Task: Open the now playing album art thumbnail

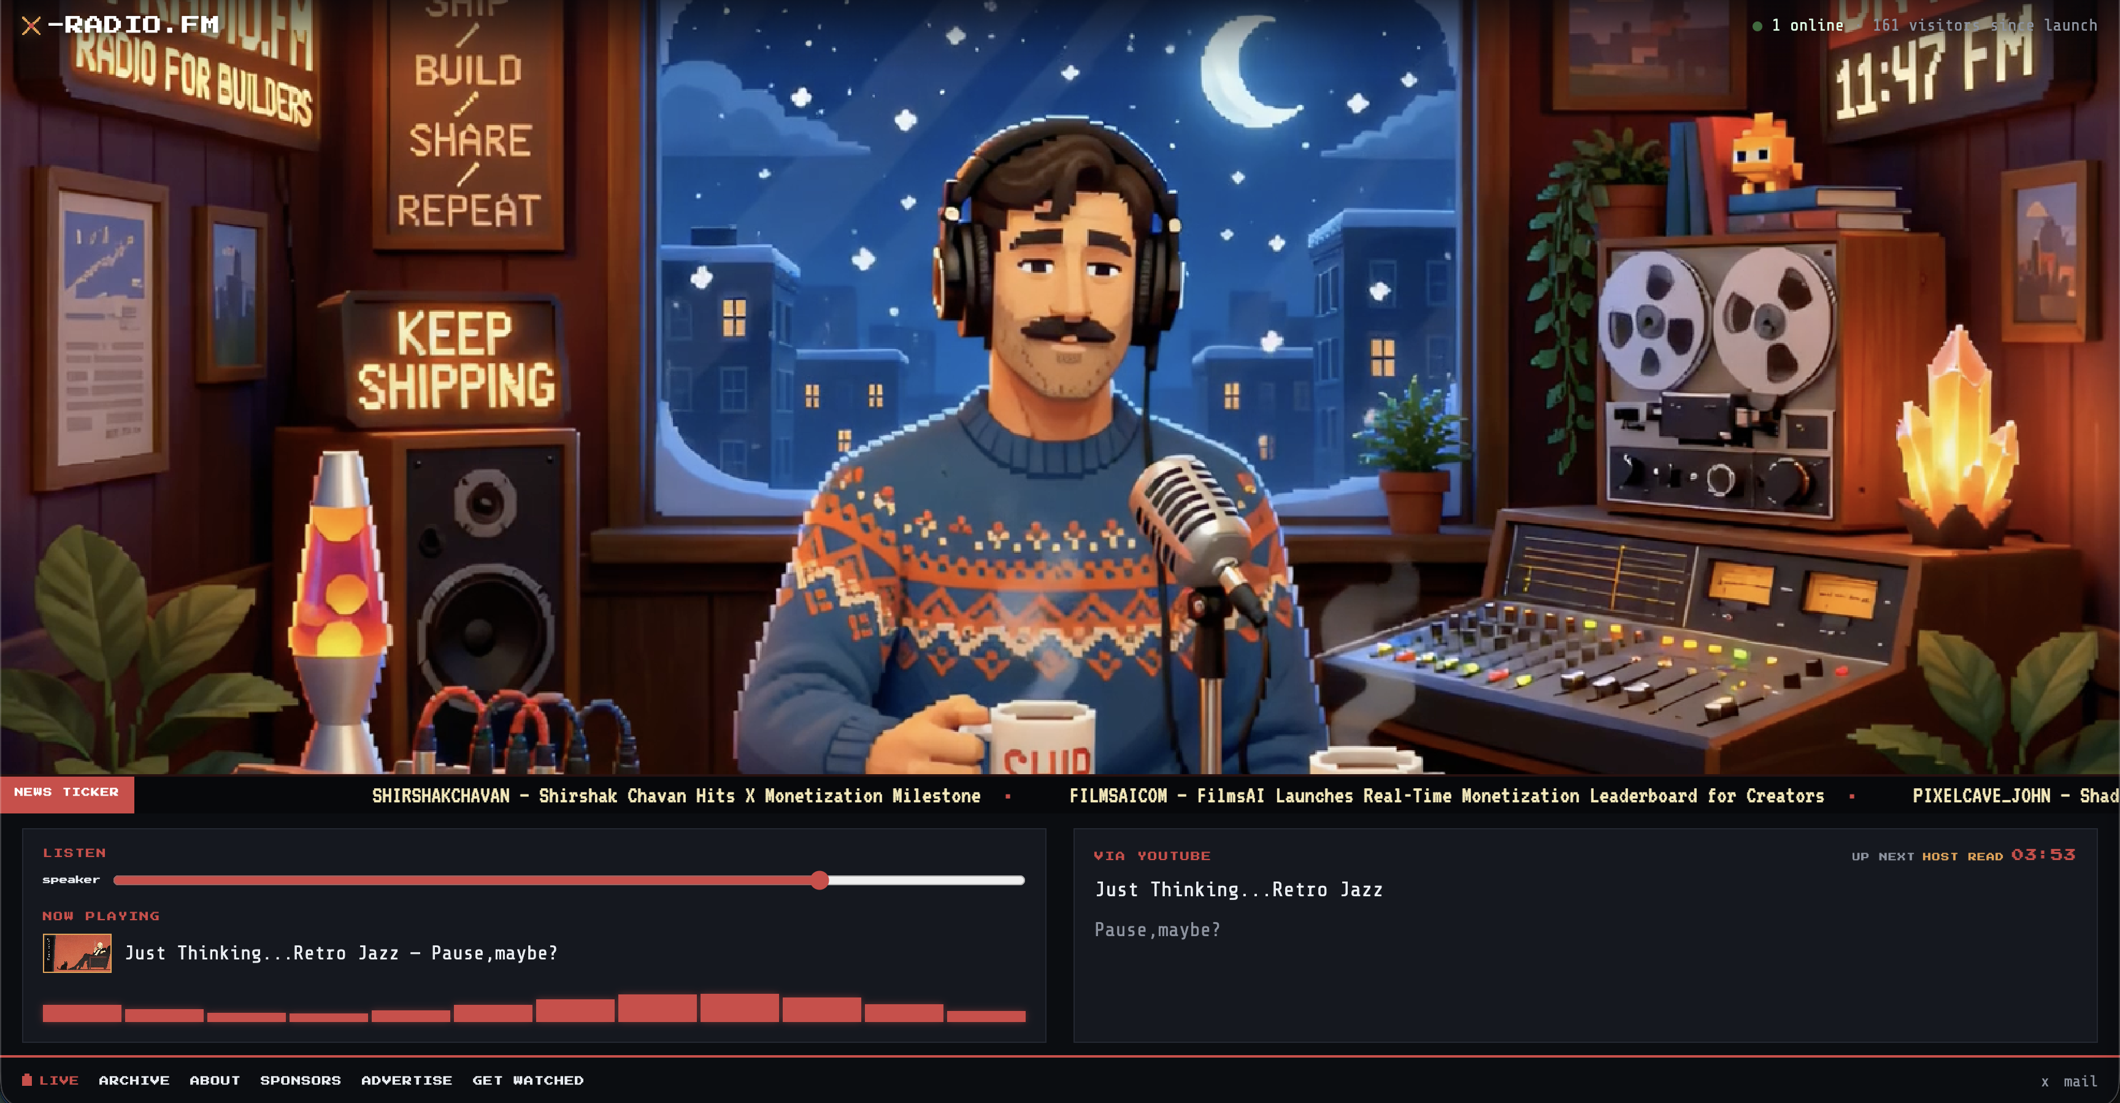Action: tap(77, 953)
